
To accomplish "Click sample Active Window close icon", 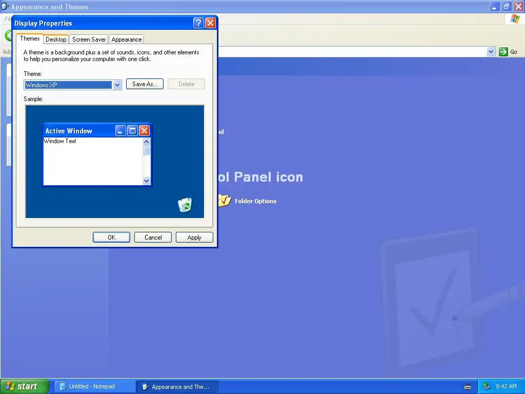I will (144, 131).
